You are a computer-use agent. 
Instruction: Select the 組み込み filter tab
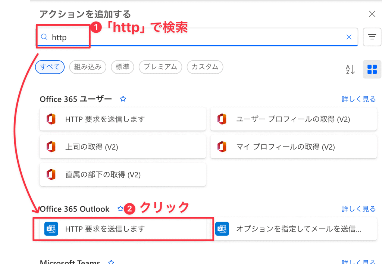click(88, 67)
